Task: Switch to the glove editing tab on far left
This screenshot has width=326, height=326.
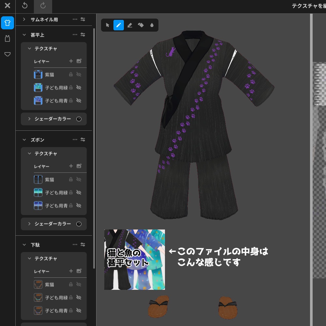Action: click(7, 38)
